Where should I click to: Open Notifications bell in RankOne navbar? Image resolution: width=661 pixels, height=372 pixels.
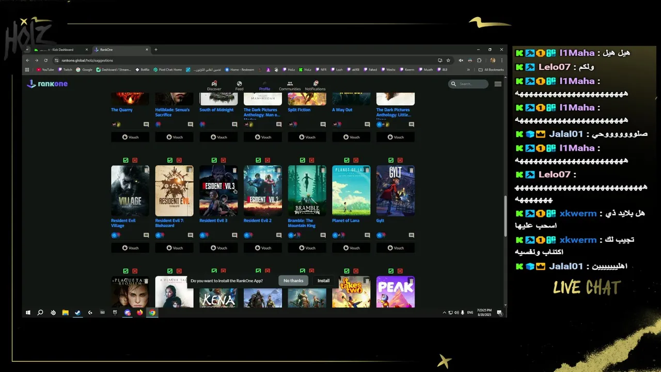(x=316, y=83)
